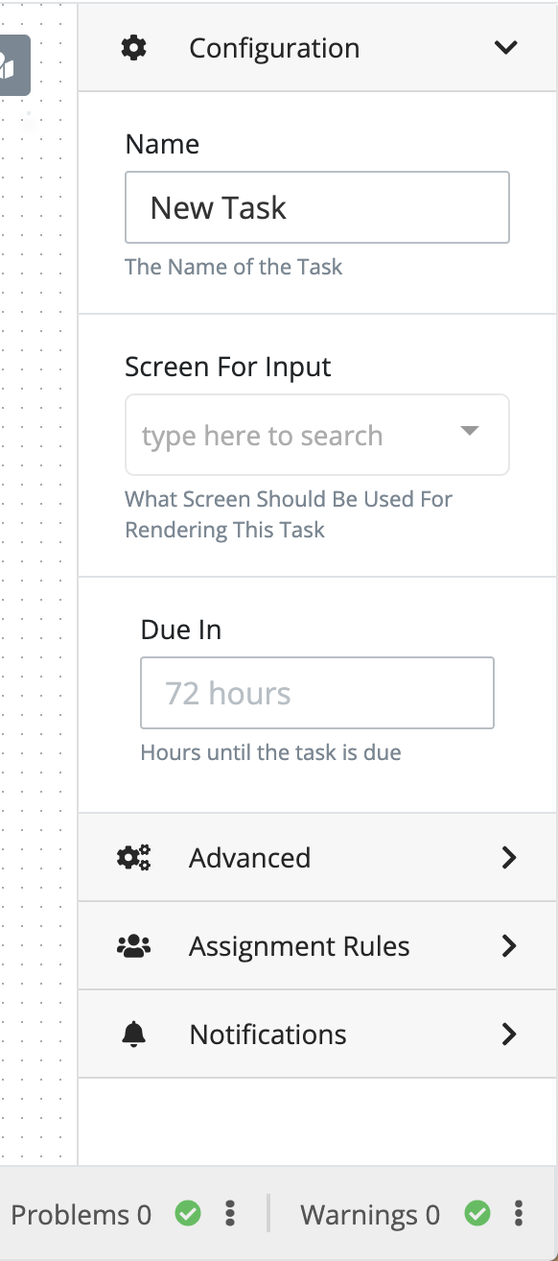Click inside the Name field showing New Task
The height and width of the screenshot is (1261, 558).
click(x=316, y=207)
